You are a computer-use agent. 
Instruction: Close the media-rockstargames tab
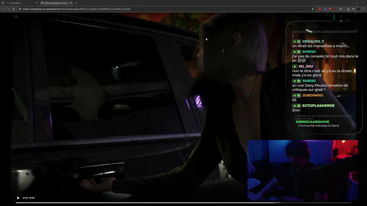tap(71, 3)
